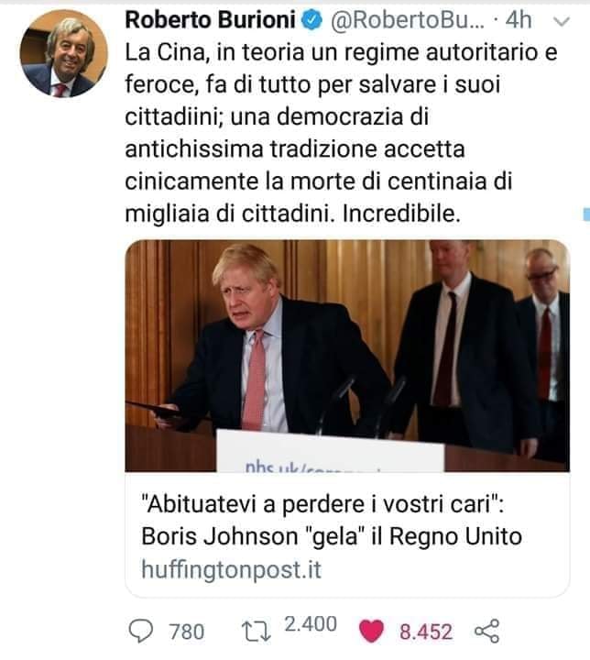Open the "Abituatevi a perdere i vostri cari" headline
590x660 pixels.
tap(322, 504)
